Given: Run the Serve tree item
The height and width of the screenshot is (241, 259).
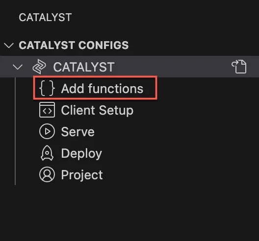Looking at the screenshot, I should (78, 132).
